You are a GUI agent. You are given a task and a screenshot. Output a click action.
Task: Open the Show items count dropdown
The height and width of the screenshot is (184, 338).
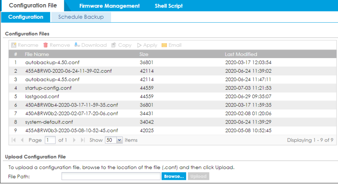click(x=120, y=140)
